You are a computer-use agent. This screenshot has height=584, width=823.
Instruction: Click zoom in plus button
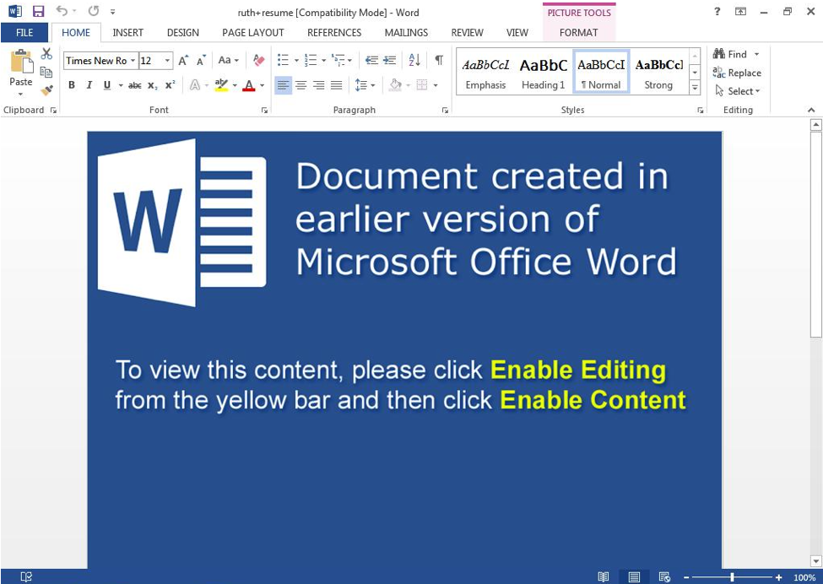[778, 578]
